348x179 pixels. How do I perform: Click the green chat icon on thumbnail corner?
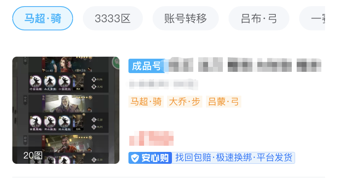[116, 62]
